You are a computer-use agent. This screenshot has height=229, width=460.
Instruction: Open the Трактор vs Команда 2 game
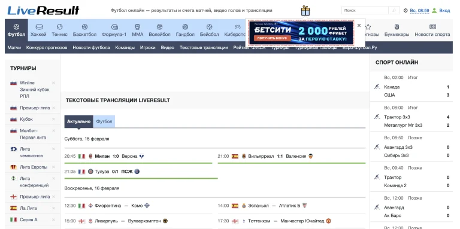[x=411, y=178]
